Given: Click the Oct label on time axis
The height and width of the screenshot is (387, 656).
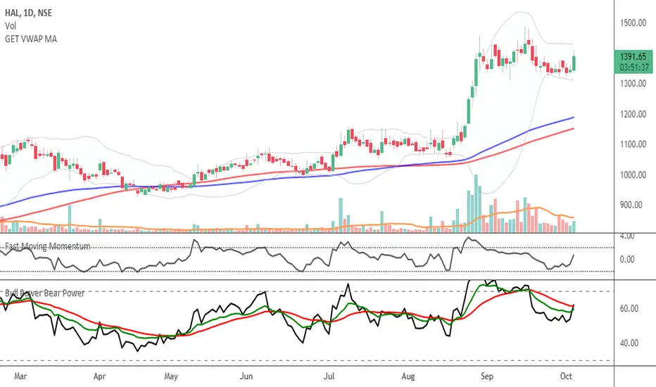Looking at the screenshot, I should click(x=566, y=376).
